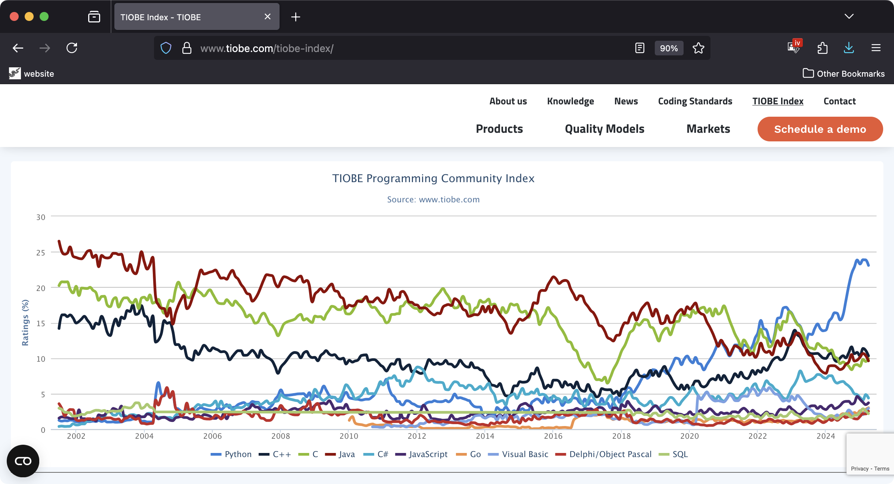Show the downloads panel
This screenshot has width=894, height=484.
(849, 48)
